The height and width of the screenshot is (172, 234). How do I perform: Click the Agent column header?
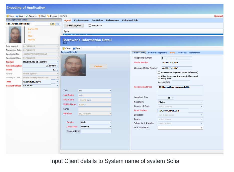(67, 31)
